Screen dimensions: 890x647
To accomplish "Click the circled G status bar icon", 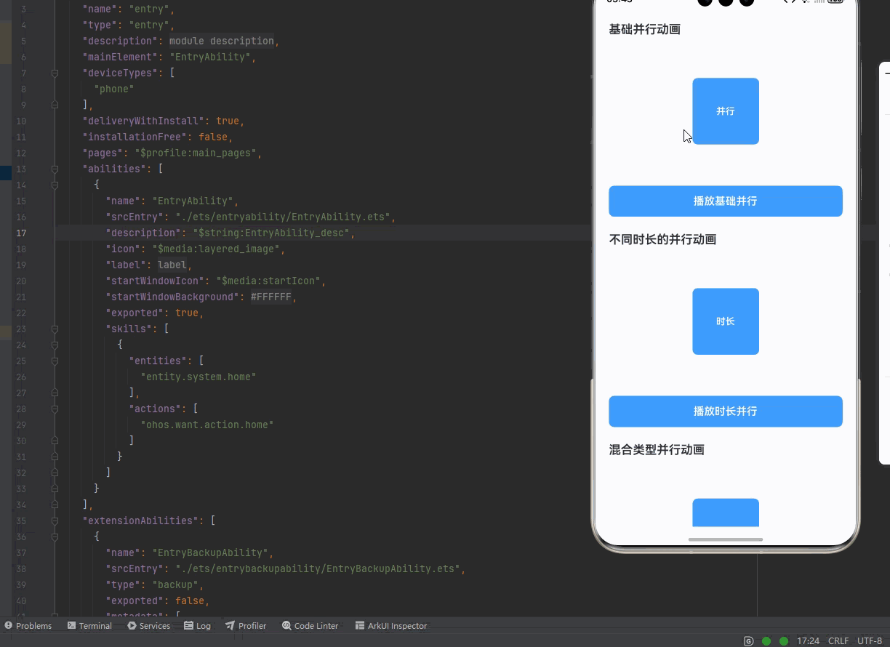I will pos(749,641).
